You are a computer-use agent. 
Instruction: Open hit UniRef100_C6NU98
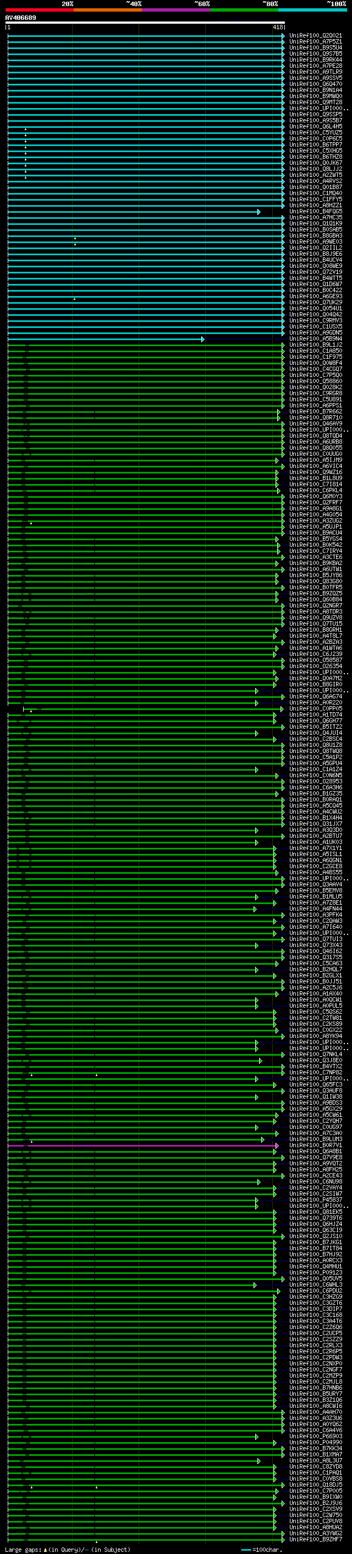pyautogui.click(x=315, y=1182)
